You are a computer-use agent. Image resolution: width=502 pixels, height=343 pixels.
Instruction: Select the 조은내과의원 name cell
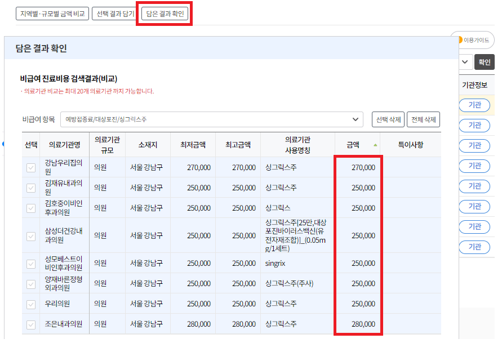64,324
